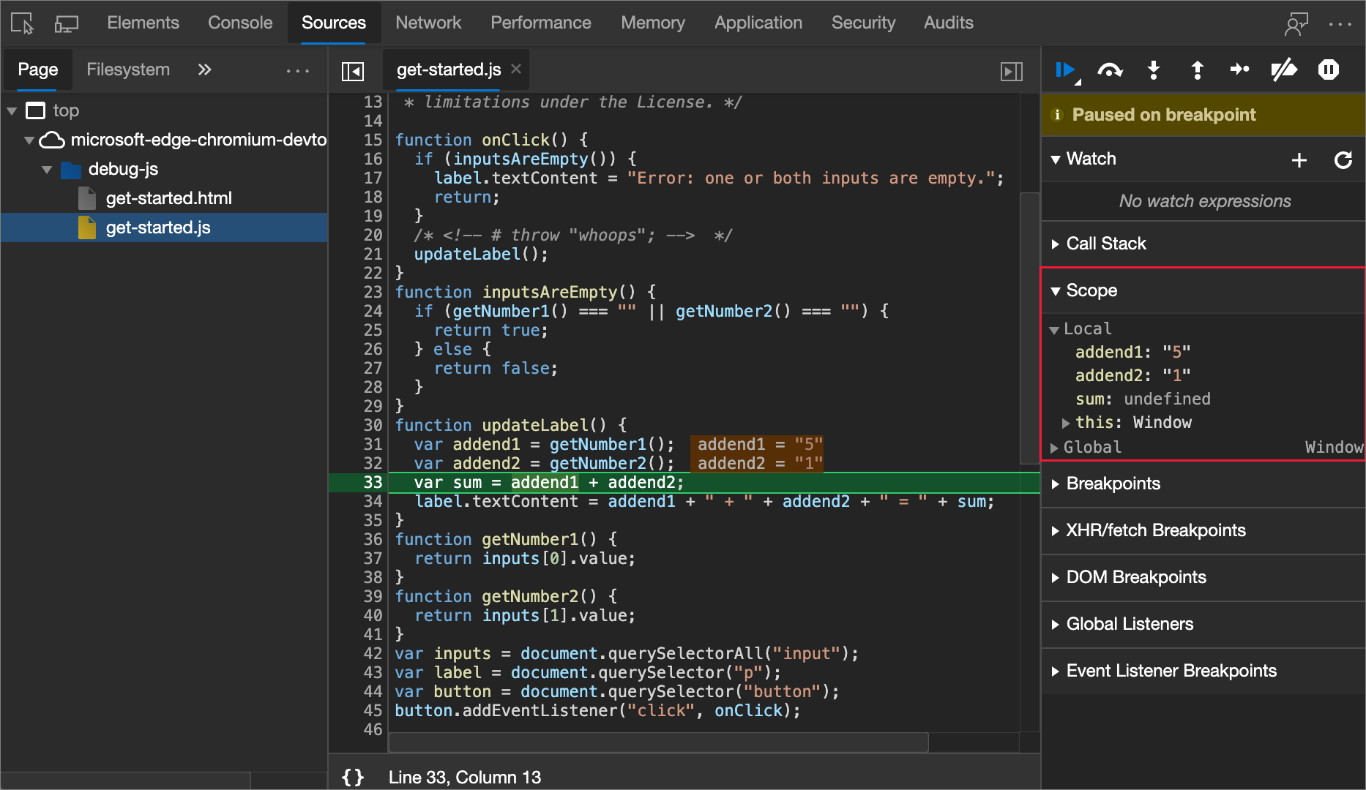This screenshot has width=1366, height=790.
Task: Click the Step into next function call icon
Action: coord(1154,70)
